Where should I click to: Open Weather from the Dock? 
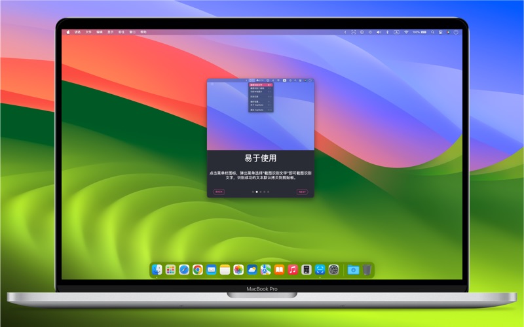252,269
